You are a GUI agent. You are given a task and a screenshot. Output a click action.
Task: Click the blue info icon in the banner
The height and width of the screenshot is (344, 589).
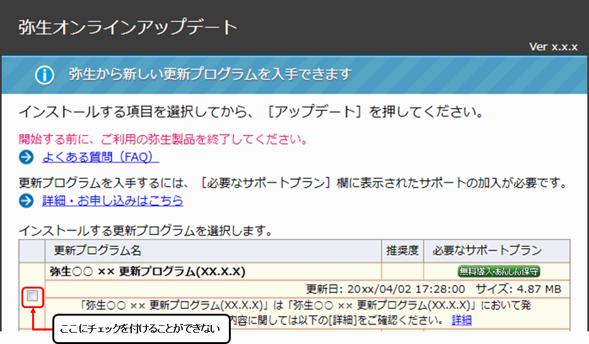click(x=45, y=74)
